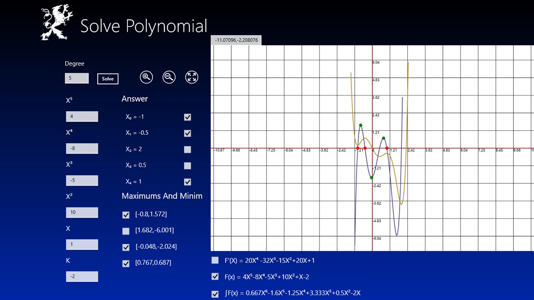Click the X⁵ coefficient field showing 4
The image size is (534, 300).
tap(82, 116)
